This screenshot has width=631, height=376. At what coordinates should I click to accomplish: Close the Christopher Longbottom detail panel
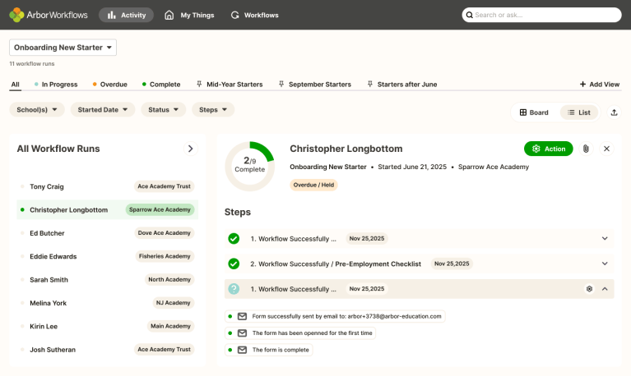606,149
